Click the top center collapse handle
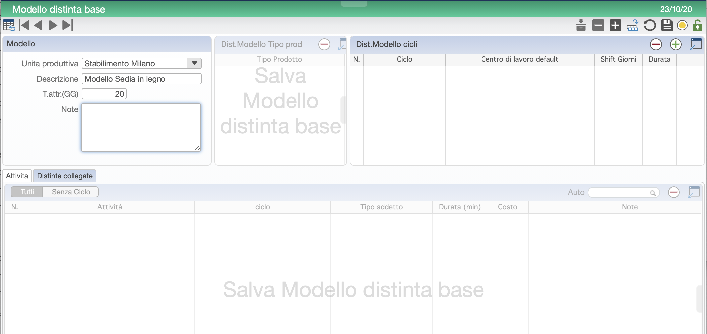Image resolution: width=707 pixels, height=334 pixels. point(354,4)
